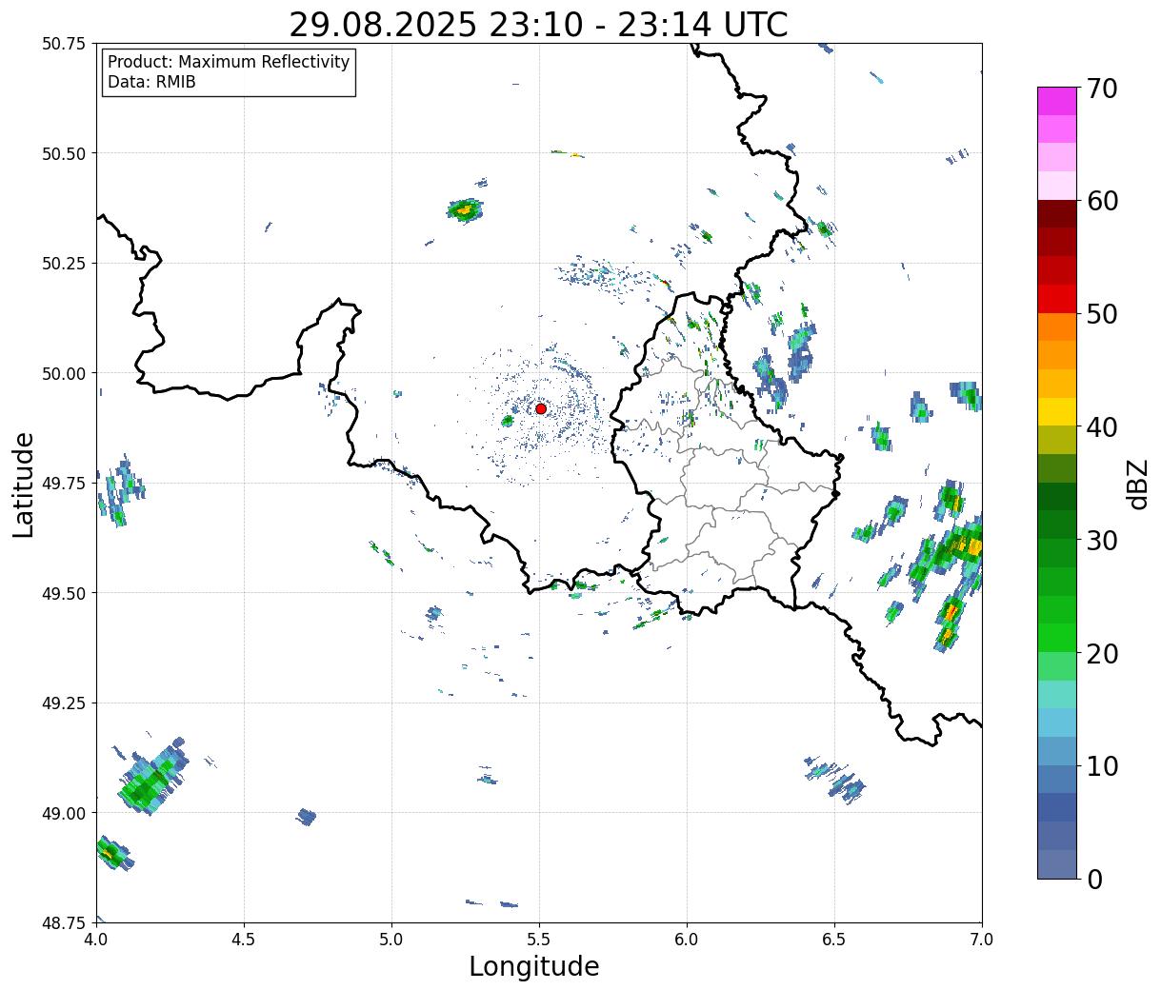Click the blue 10 dBZ colorbar segment
The height and width of the screenshot is (990, 1161).
coord(1057,779)
